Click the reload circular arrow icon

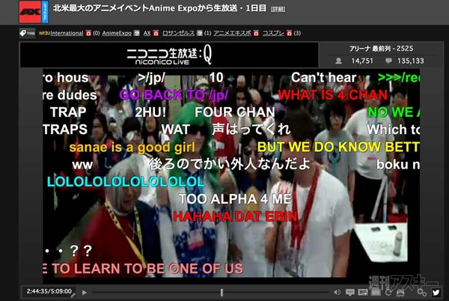pyautogui.click(x=388, y=293)
